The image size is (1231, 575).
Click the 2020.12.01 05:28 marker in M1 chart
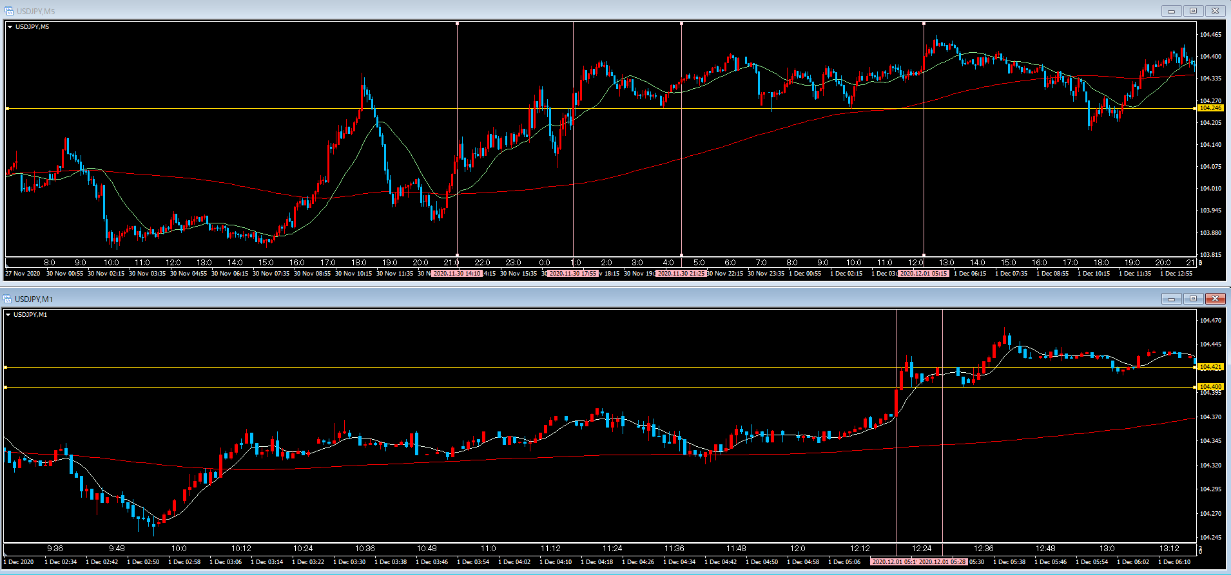(942, 562)
